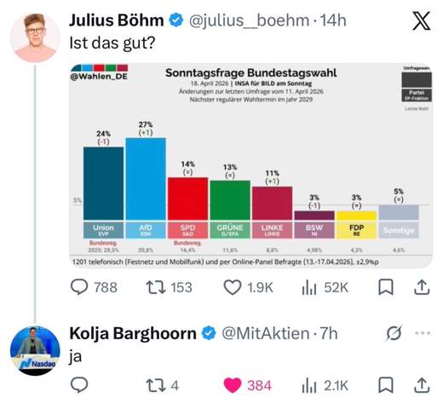
Task: Open Kolja Barghoorn's Nasdaq avatar
Action: tap(35, 351)
